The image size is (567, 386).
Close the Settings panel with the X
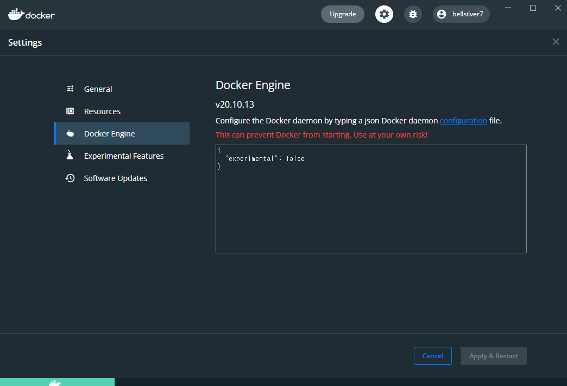pos(556,42)
